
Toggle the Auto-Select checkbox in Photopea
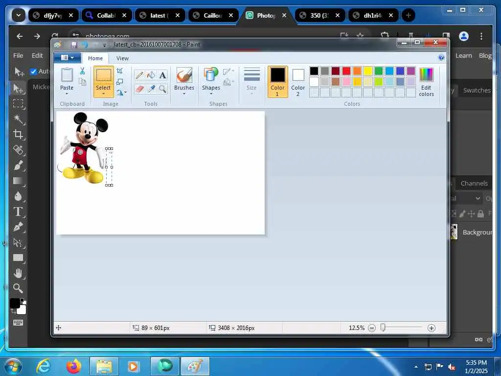[34, 71]
